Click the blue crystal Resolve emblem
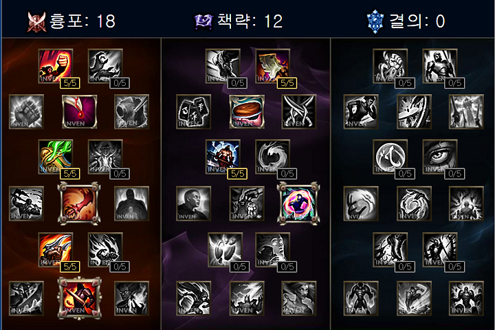The width and height of the screenshot is (495, 330). point(375,21)
